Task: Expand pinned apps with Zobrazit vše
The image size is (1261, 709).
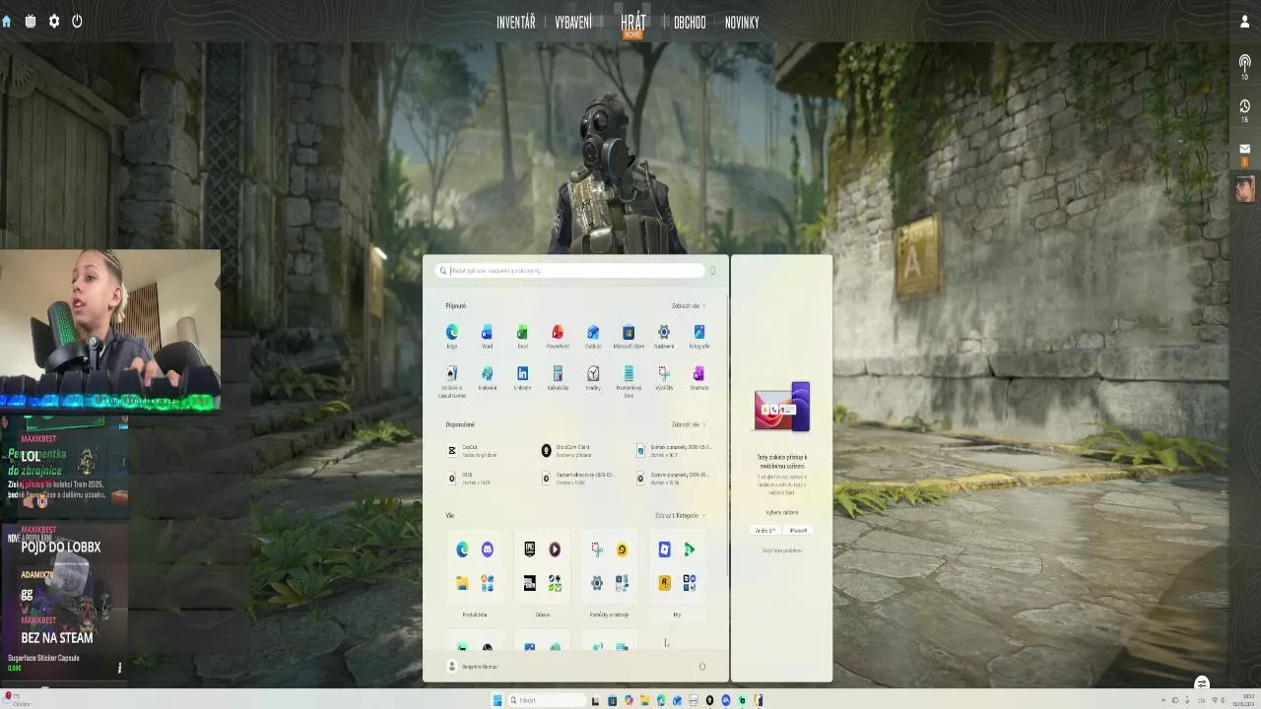Action: click(x=688, y=306)
